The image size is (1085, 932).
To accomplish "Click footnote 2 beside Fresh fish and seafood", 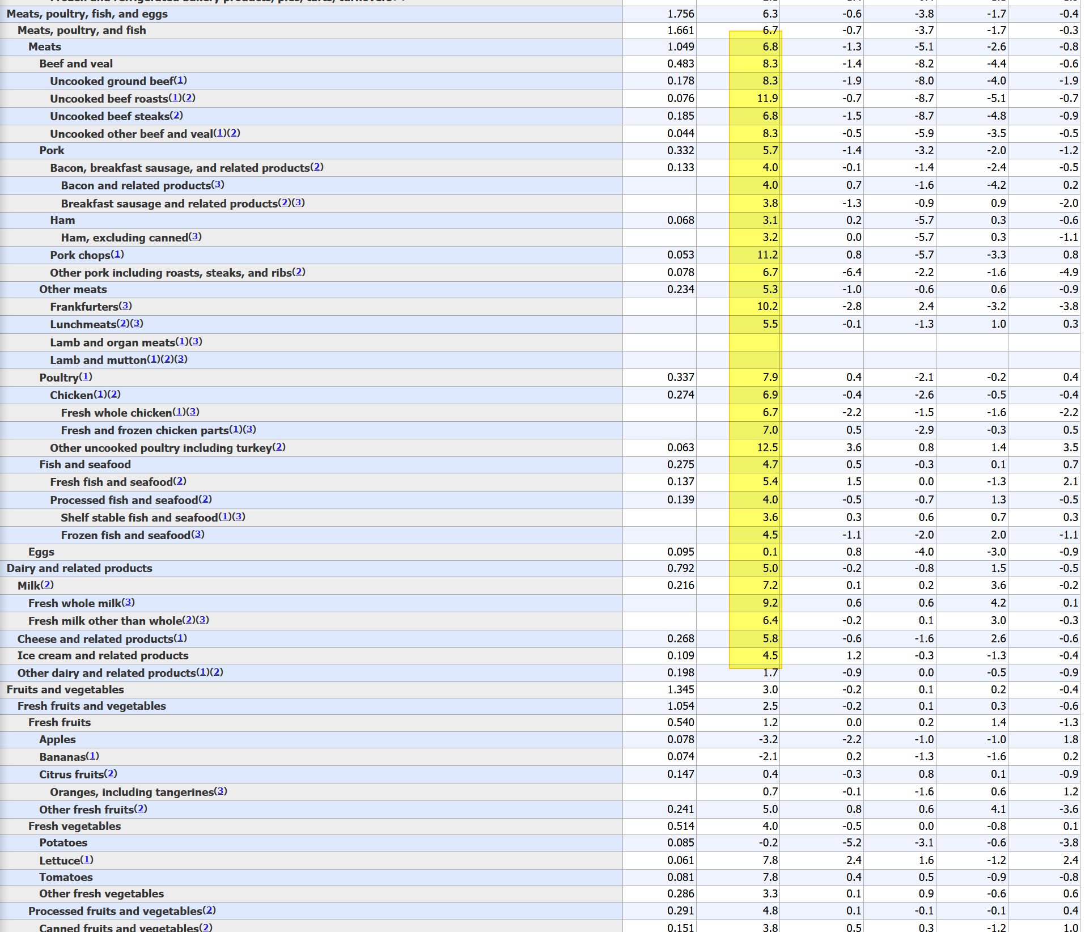I will (180, 481).
